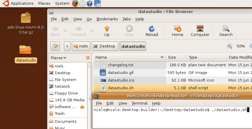Screen dimensions: 252x129
Task: Launch Firefox from the top panel
Action: (x=75, y=4)
